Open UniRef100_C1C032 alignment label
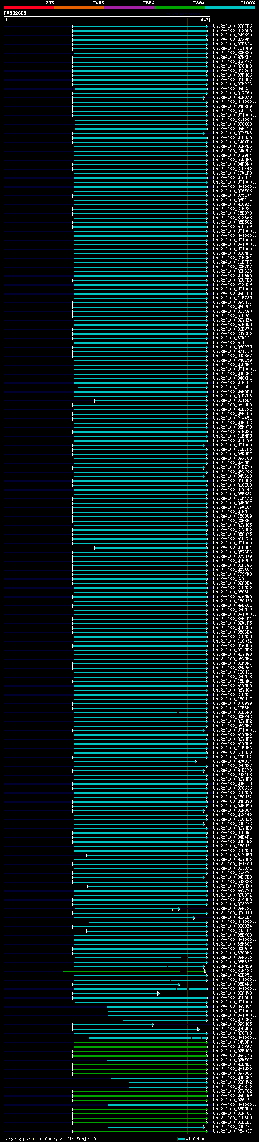 click(x=232, y=641)
